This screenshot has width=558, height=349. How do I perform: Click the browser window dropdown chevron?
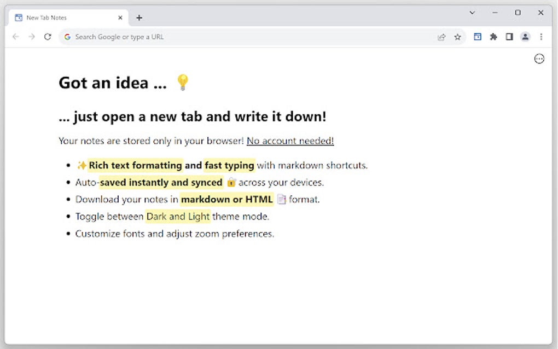(x=472, y=12)
